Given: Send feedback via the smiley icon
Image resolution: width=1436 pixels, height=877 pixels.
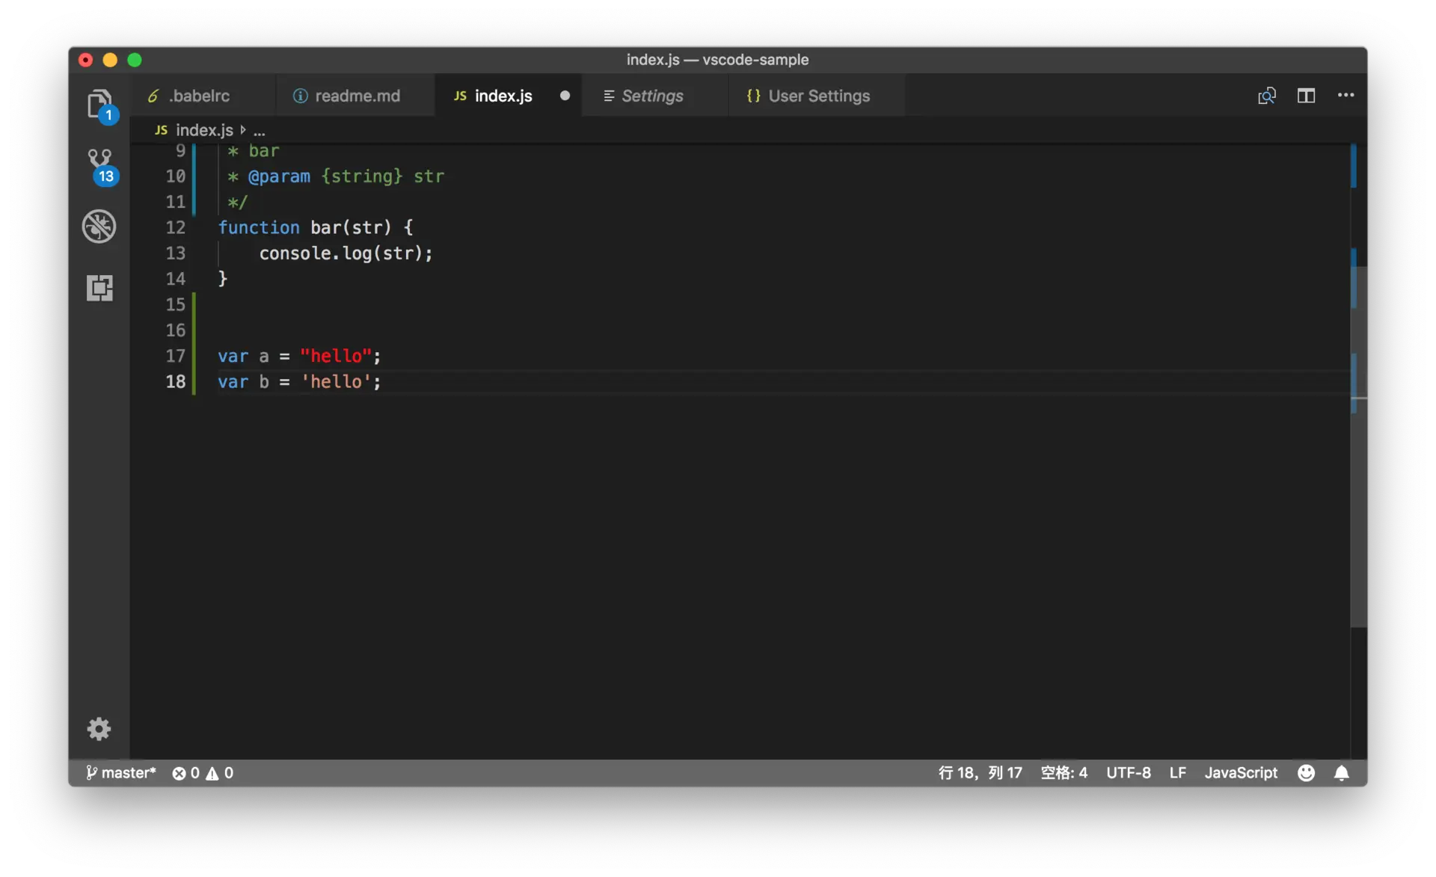Looking at the screenshot, I should point(1306,772).
